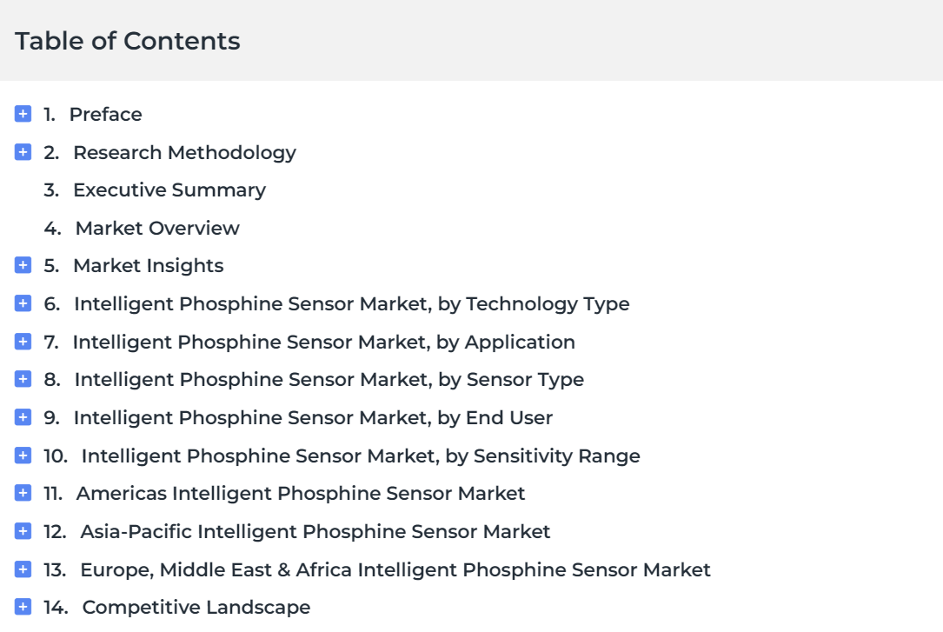Expand the Preface section plus icon
The width and height of the screenshot is (943, 632).
(x=23, y=114)
